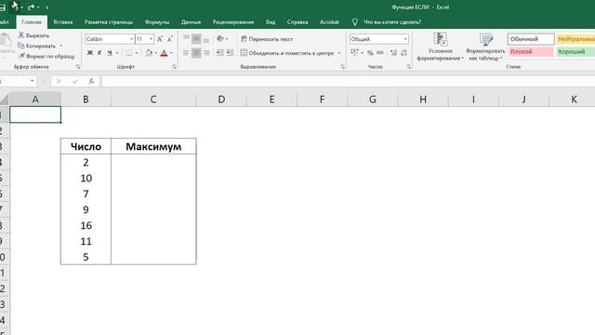Screen dimensions: 595x335
Task: Switch to the Рецензирование ribbon tab
Action: [x=233, y=22]
